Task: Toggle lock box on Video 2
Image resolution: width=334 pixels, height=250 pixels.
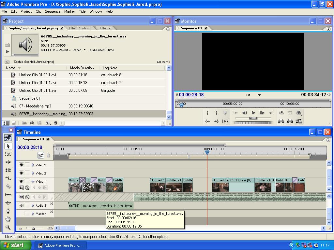Action: [27, 173]
